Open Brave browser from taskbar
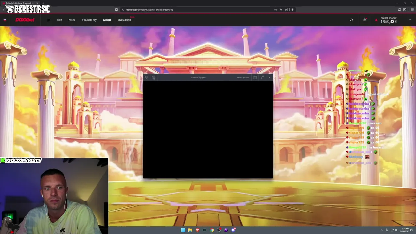Image resolution: width=416 pixels, height=234 pixels. (x=197, y=230)
